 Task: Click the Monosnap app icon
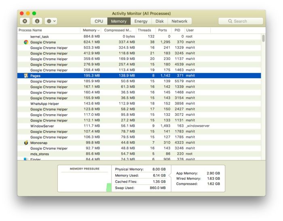pyautogui.click(x=26, y=142)
